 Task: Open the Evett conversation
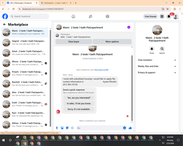pos(25,104)
